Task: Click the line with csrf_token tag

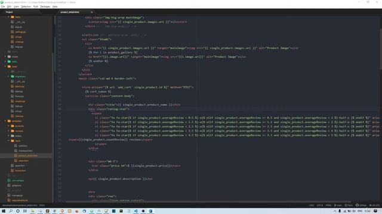Action: coord(98,92)
